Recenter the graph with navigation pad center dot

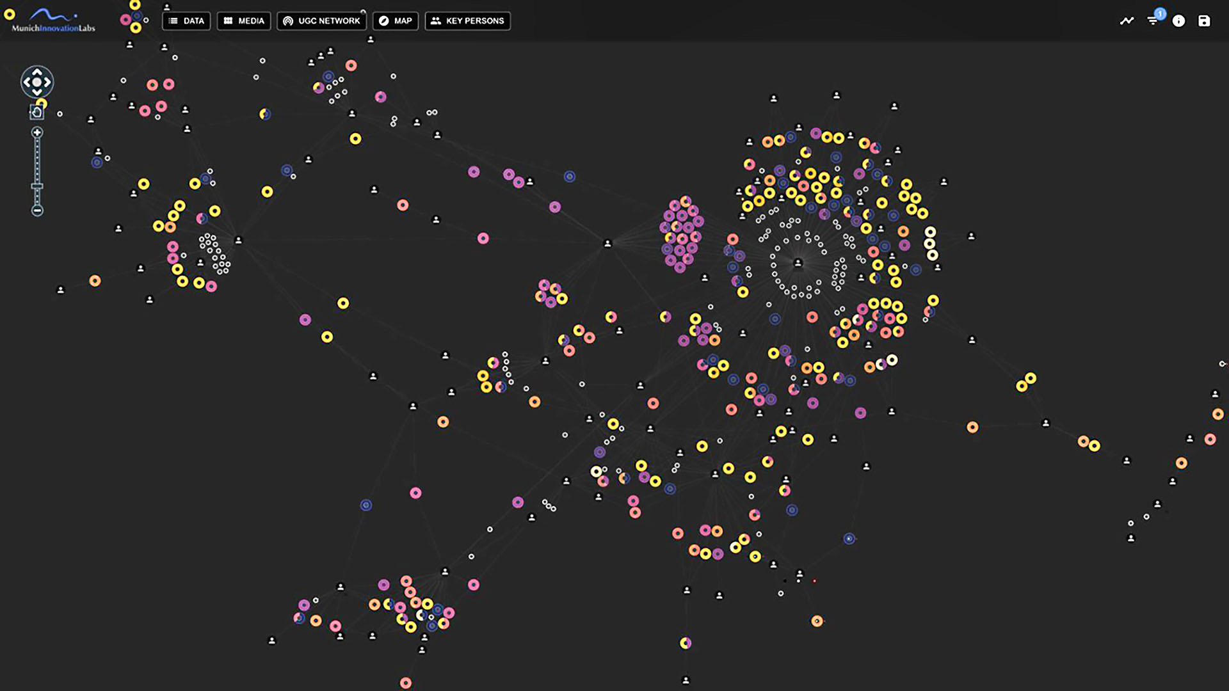click(37, 82)
